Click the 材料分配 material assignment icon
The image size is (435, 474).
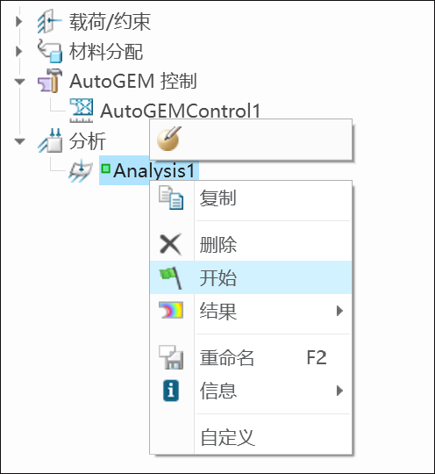[50, 51]
